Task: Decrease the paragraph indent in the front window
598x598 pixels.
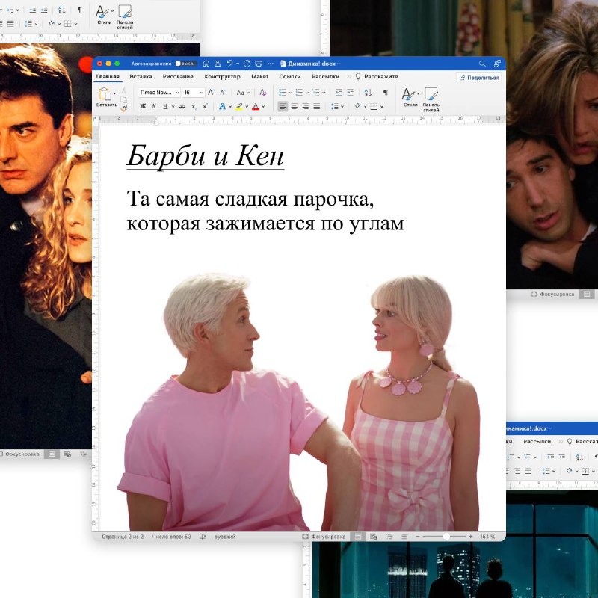Action: coord(339,92)
